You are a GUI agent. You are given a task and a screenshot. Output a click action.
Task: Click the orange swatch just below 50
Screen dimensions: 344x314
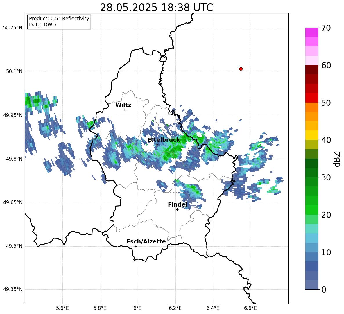[311, 107]
